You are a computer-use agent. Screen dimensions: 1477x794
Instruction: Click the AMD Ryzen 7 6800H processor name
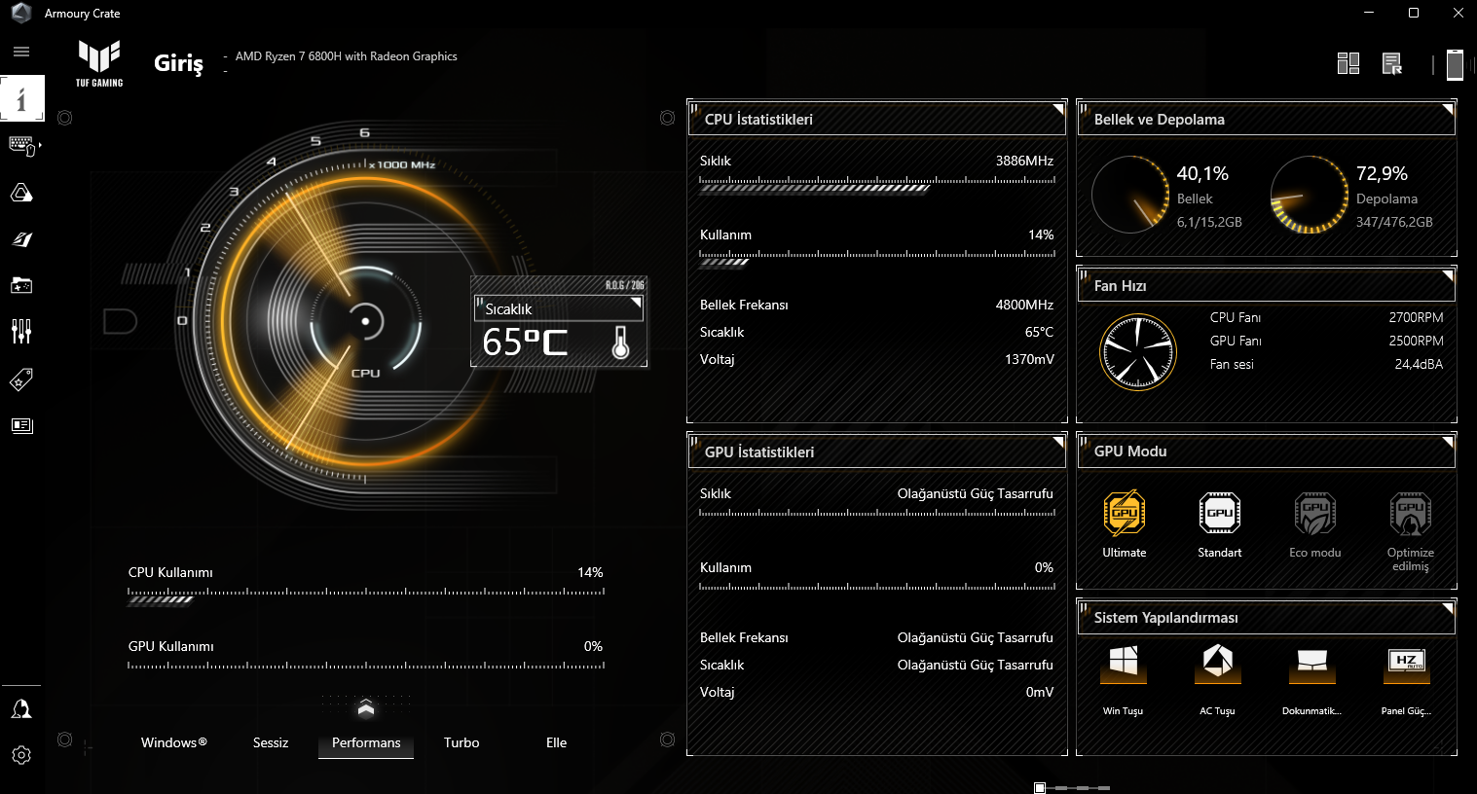coord(347,56)
